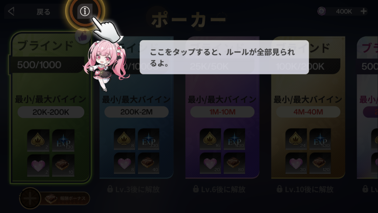
Task: Tap the large plus circle icon
Action: 30,199
